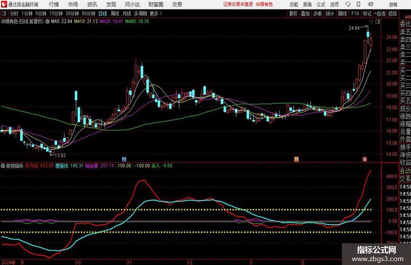Open the 功能 menu
Screen dimensions: 411x265
coord(294,4)
